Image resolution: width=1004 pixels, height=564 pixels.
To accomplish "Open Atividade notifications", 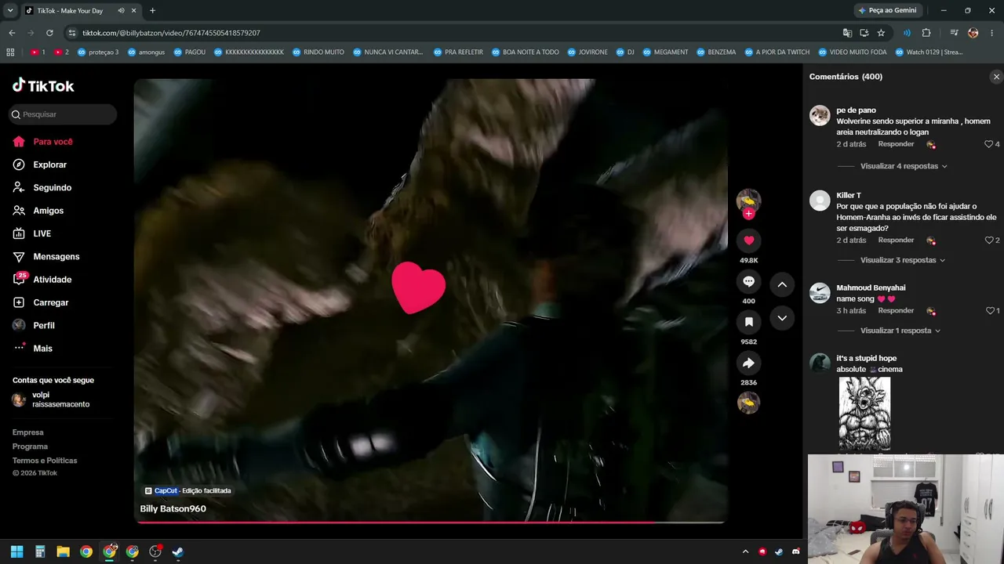I will [52, 280].
